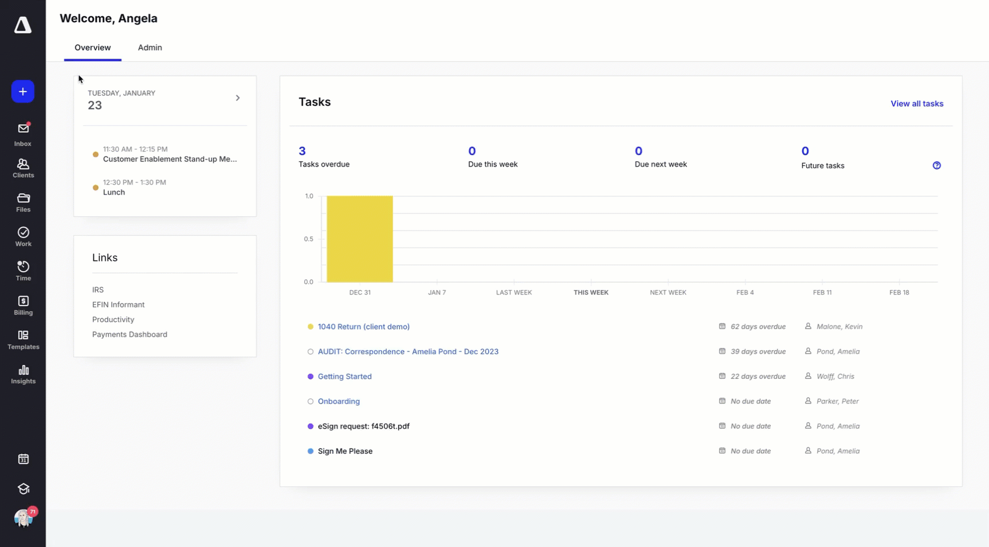Check off the AUDIT Correspondence task
Image resolution: width=989 pixels, height=547 pixels.
pos(311,352)
